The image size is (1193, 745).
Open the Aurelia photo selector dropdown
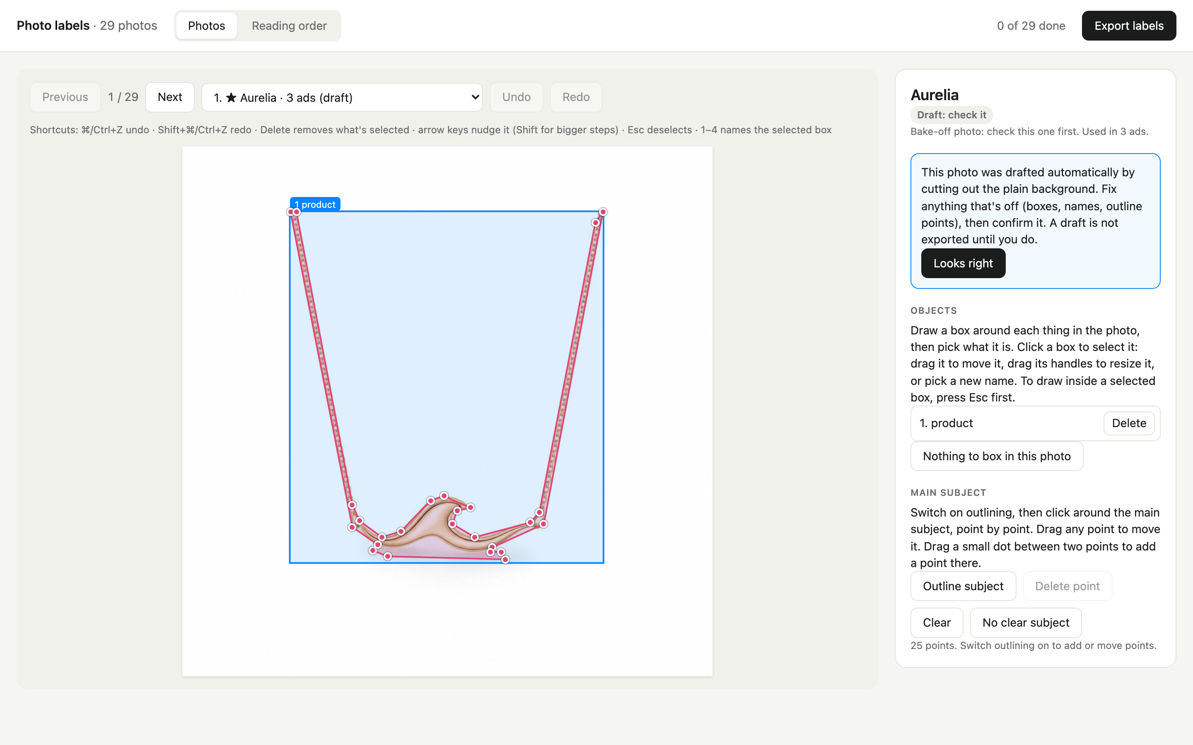[342, 97]
